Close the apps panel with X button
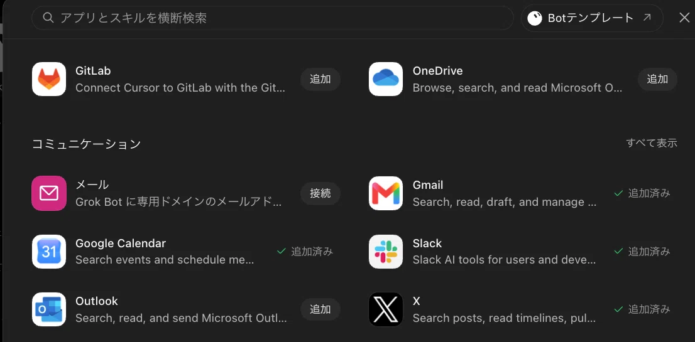 (x=684, y=18)
